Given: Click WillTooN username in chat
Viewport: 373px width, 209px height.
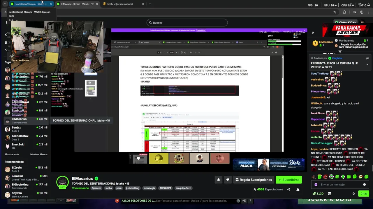Looking at the screenshot, I should coord(317,103).
